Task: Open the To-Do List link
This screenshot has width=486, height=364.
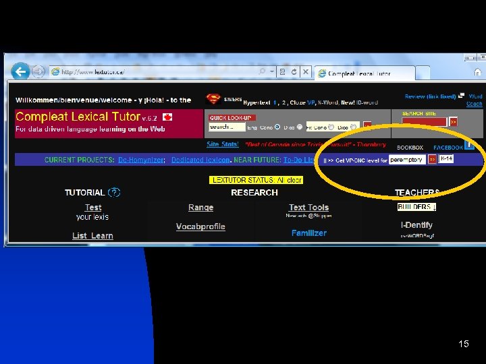Action: 299,160
